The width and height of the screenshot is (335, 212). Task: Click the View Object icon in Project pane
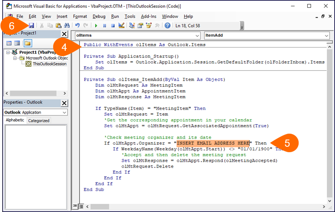pyautogui.click(x=17, y=43)
